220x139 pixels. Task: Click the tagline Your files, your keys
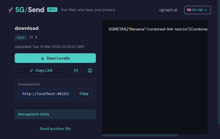tap(88, 10)
